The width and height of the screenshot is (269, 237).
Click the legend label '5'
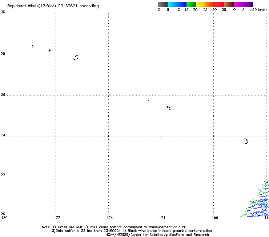pyautogui.click(x=168, y=10)
